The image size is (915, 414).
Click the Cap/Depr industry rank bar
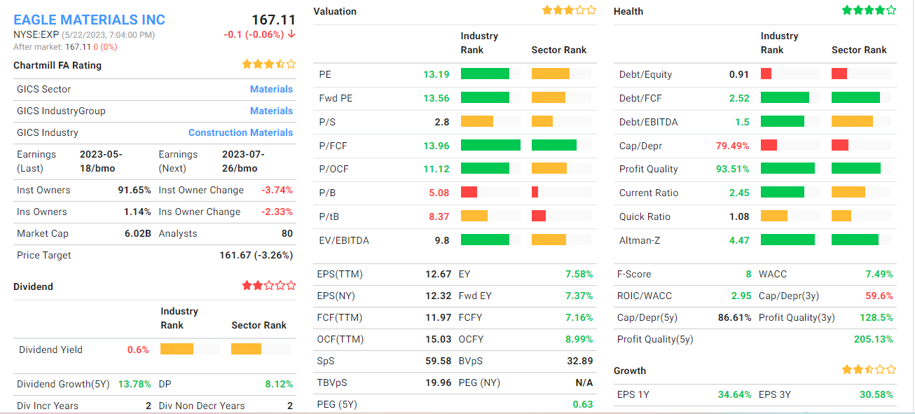coord(769,145)
